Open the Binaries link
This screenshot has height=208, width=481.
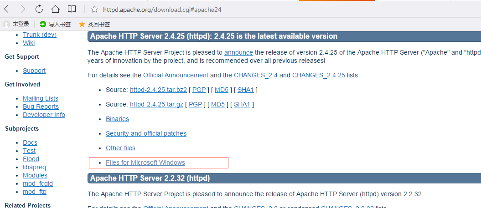[117, 119]
